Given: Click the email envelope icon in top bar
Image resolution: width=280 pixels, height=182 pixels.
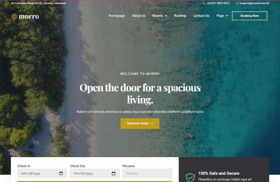Looking at the screenshot, I should (x=237, y=3).
